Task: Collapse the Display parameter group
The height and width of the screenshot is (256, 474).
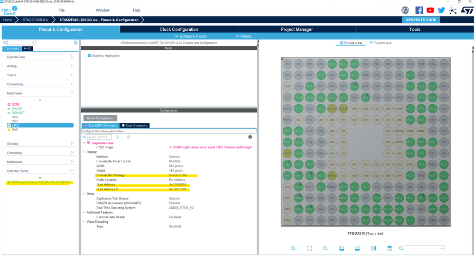Action: point(84,152)
